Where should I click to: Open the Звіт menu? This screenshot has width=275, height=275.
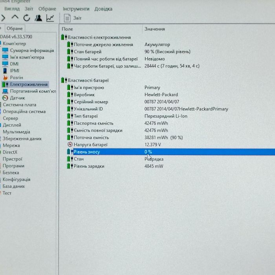(29, 9)
